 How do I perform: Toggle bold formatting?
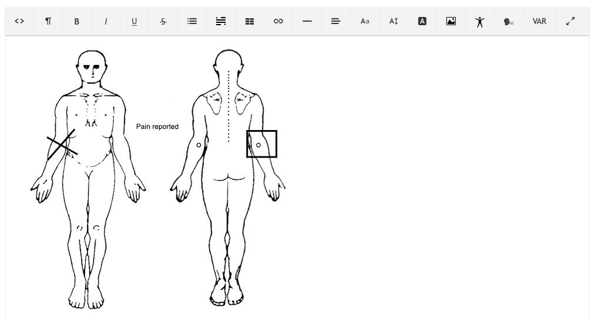(x=77, y=21)
